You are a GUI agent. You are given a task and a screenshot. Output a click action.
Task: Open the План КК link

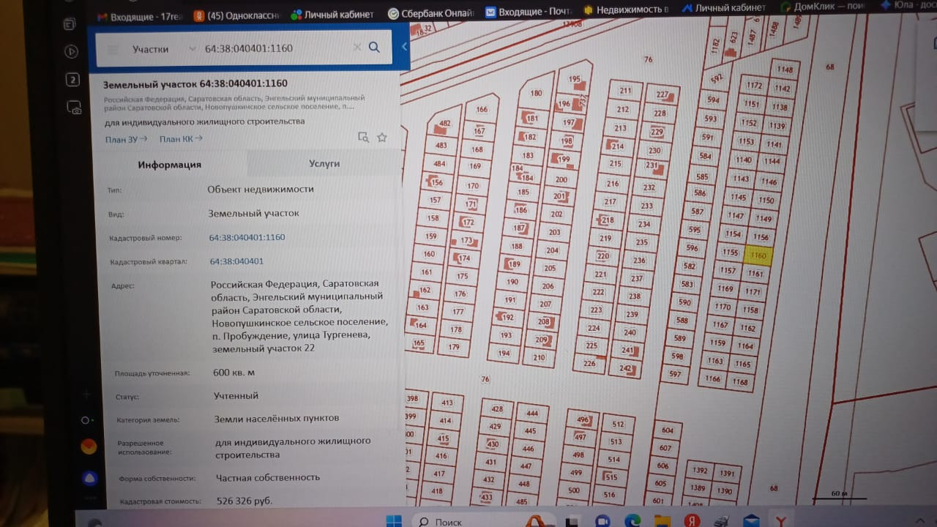[x=181, y=139]
